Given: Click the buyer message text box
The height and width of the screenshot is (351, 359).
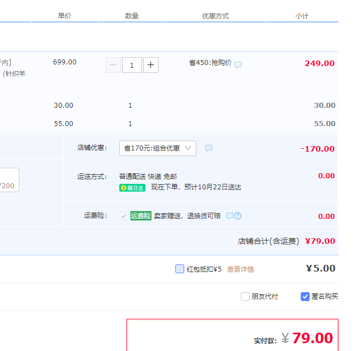Looking at the screenshot, I should [x=8, y=180].
